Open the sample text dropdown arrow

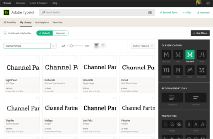[x=54, y=46]
